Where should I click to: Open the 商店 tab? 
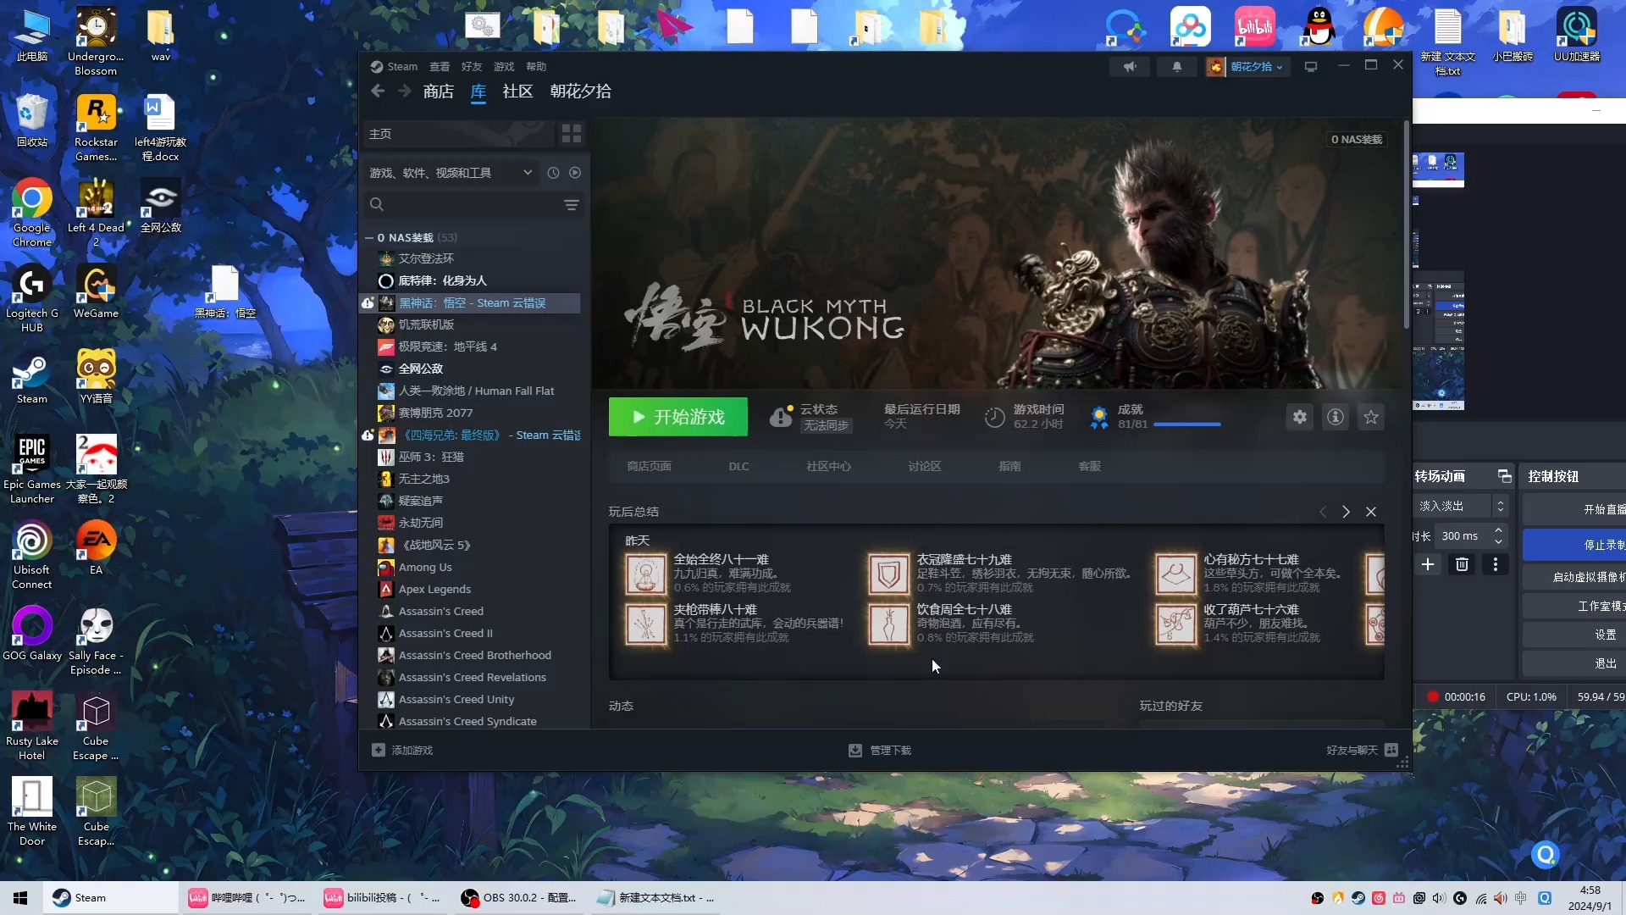pyautogui.click(x=439, y=91)
